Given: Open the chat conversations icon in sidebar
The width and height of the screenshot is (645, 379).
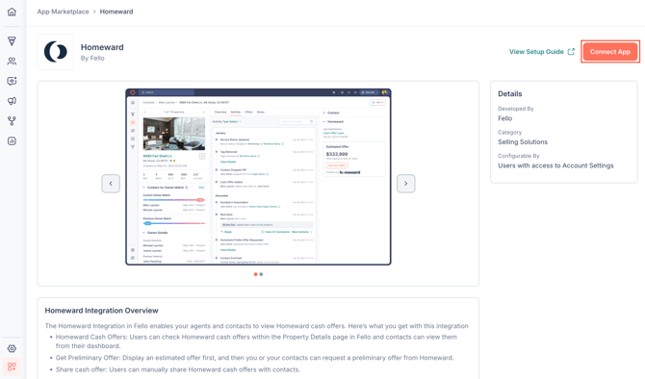Looking at the screenshot, I should tap(12, 81).
